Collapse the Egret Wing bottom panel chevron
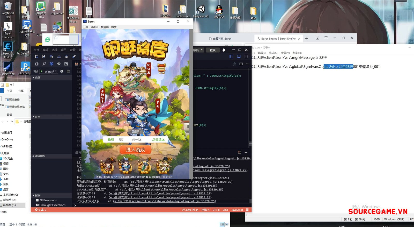This screenshot has width=414, height=227. tap(246, 153)
